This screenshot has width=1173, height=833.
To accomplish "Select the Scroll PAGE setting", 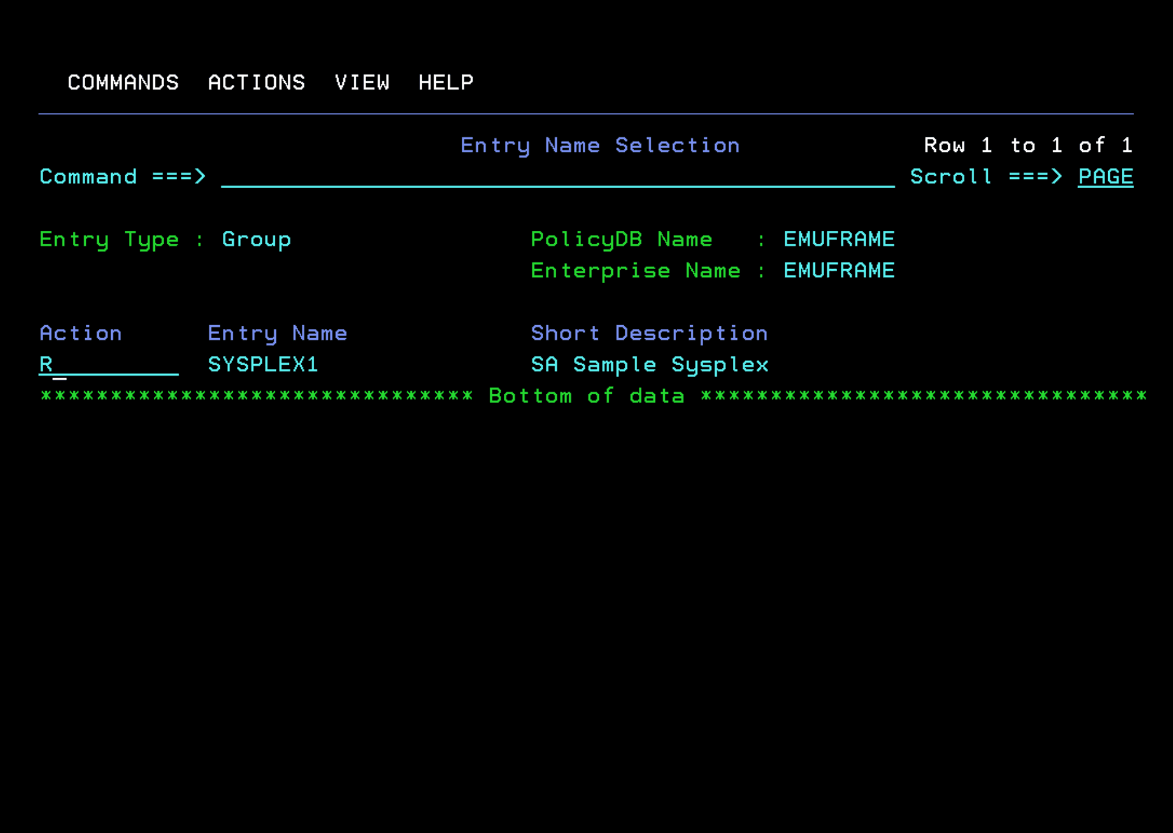I will point(1104,177).
